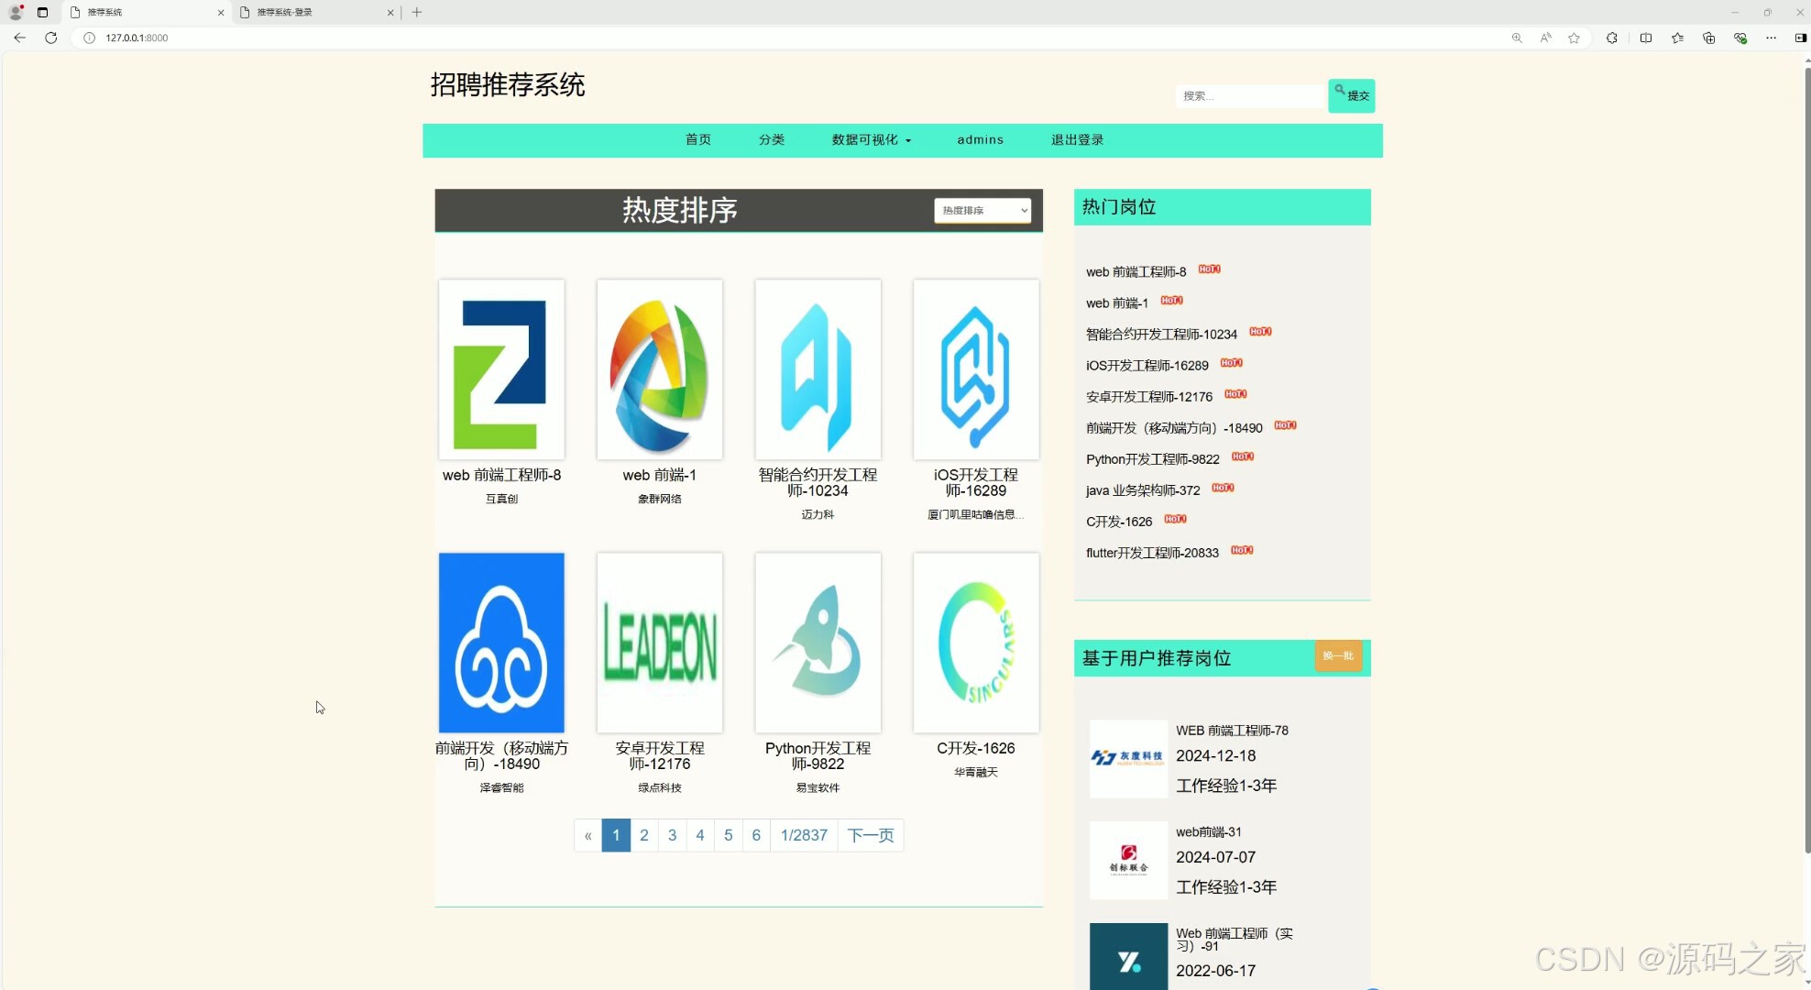
Task: Open the admins menu item
Action: pyautogui.click(x=980, y=139)
